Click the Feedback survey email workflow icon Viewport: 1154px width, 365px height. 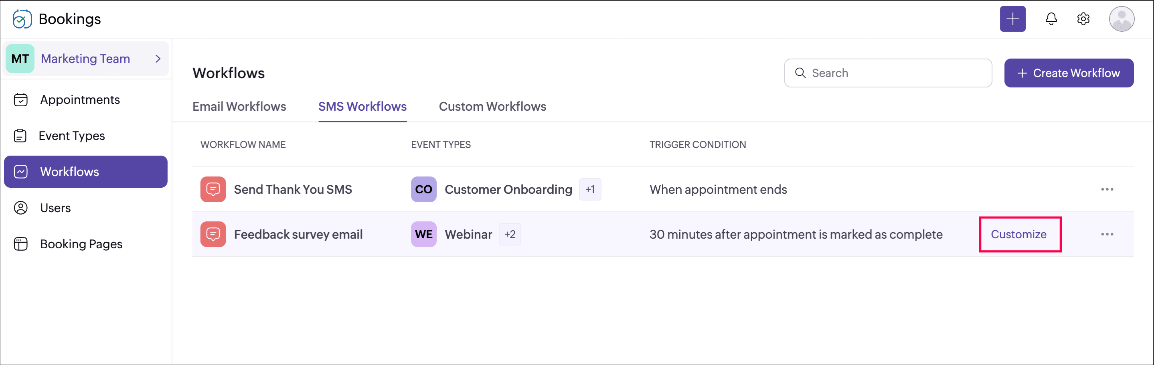(213, 234)
